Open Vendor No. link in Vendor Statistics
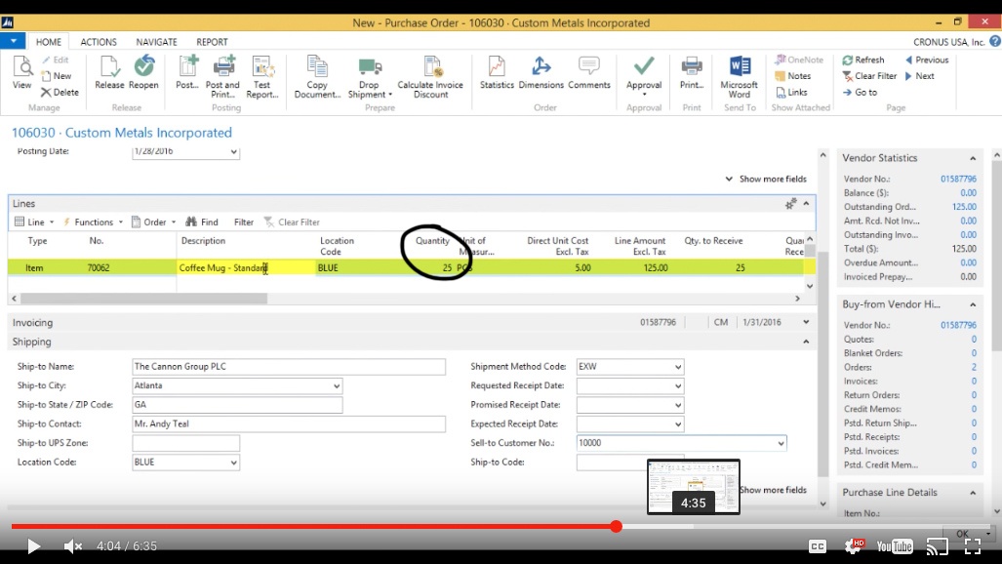Screen dimensions: 1002x564 click(958, 179)
